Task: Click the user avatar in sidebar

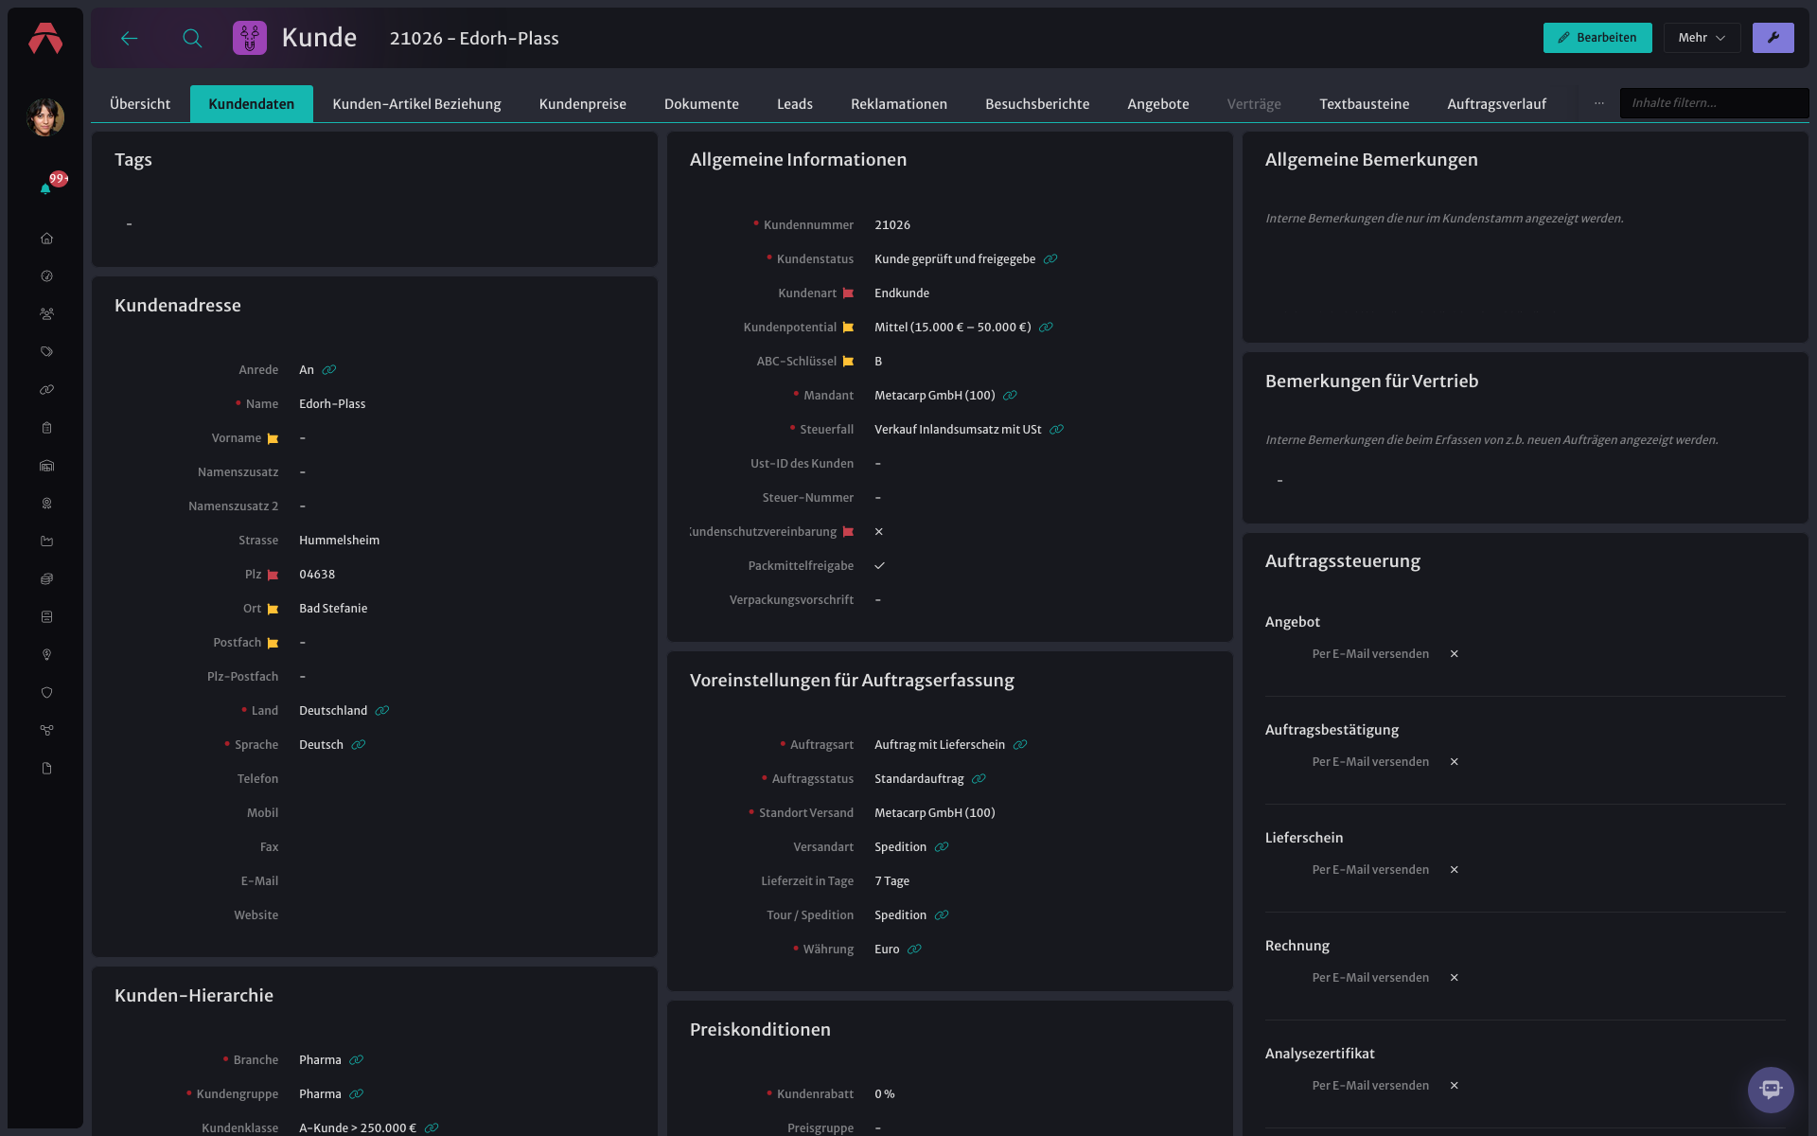Action: click(45, 117)
